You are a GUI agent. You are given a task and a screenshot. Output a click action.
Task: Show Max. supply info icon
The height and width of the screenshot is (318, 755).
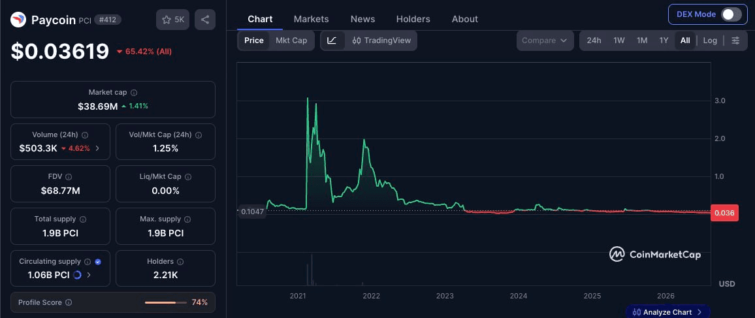pyautogui.click(x=187, y=219)
